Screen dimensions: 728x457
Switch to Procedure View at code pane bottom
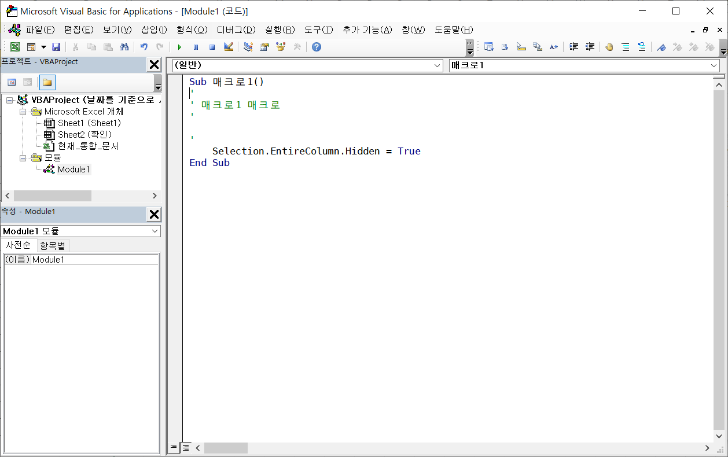click(x=174, y=448)
